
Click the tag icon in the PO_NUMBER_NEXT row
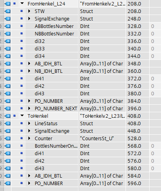click(x=7, y=108)
